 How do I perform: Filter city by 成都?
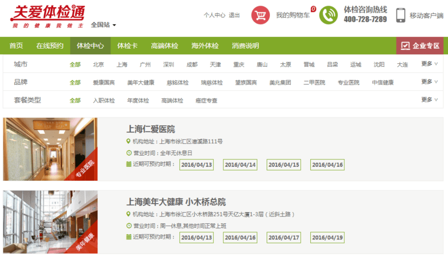(x=192, y=64)
